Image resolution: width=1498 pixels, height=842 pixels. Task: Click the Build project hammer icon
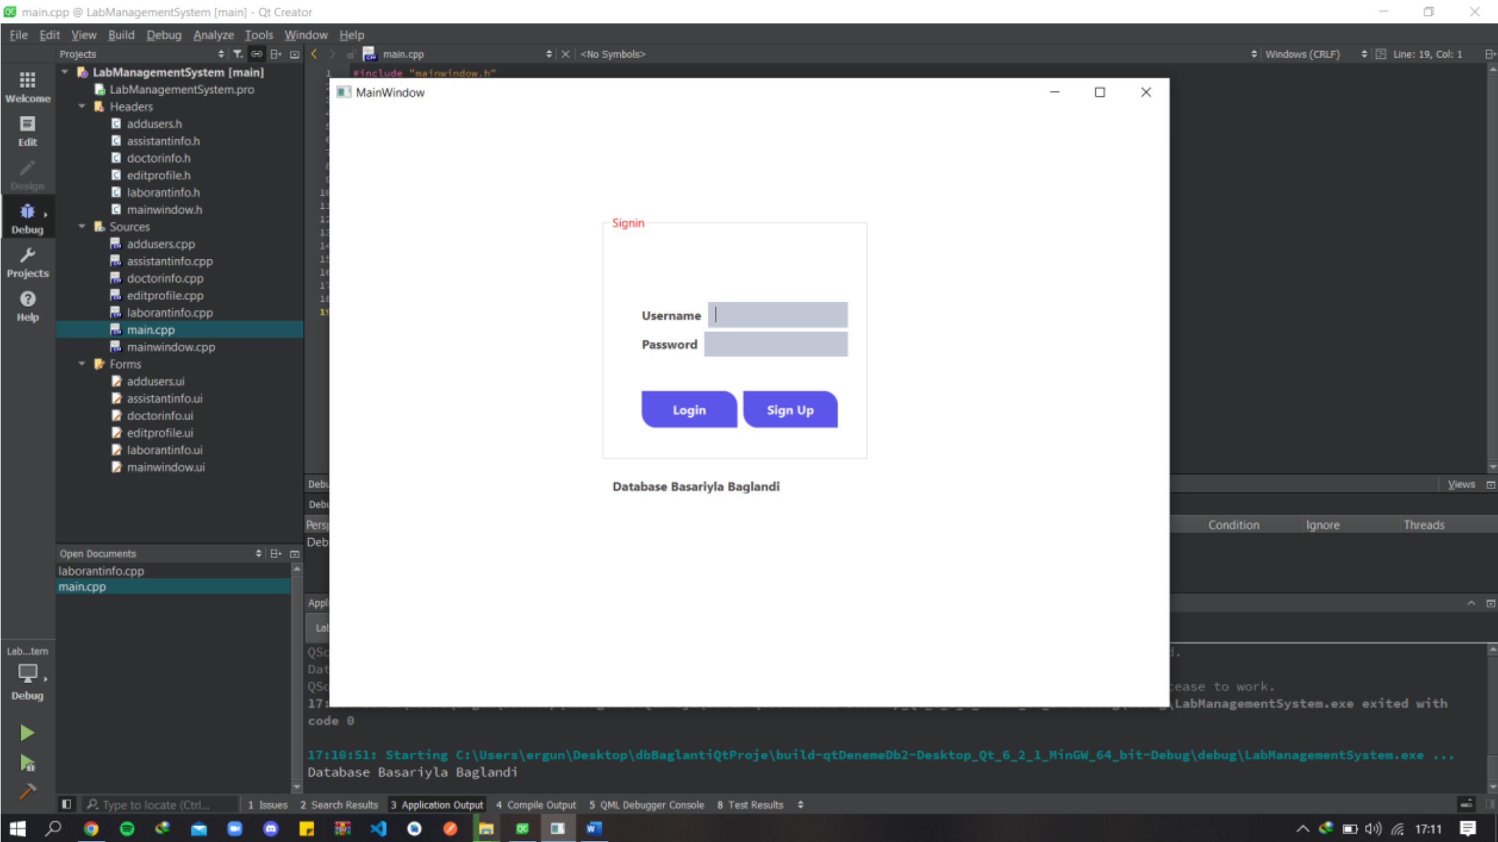click(x=27, y=791)
